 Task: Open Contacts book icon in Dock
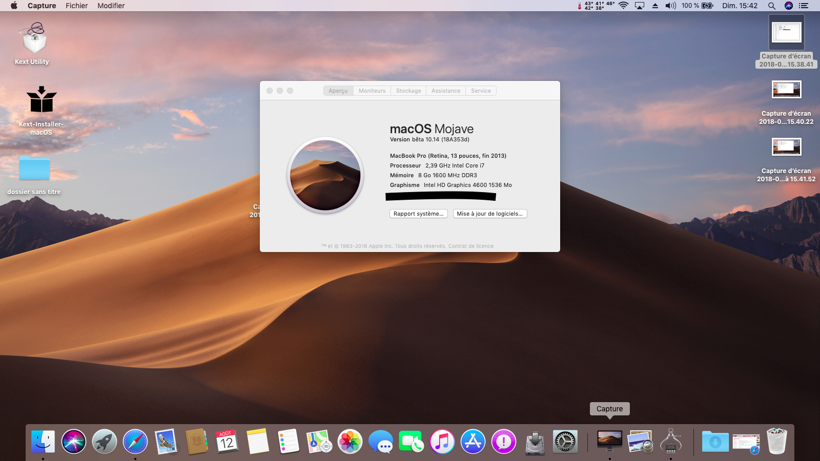197,442
